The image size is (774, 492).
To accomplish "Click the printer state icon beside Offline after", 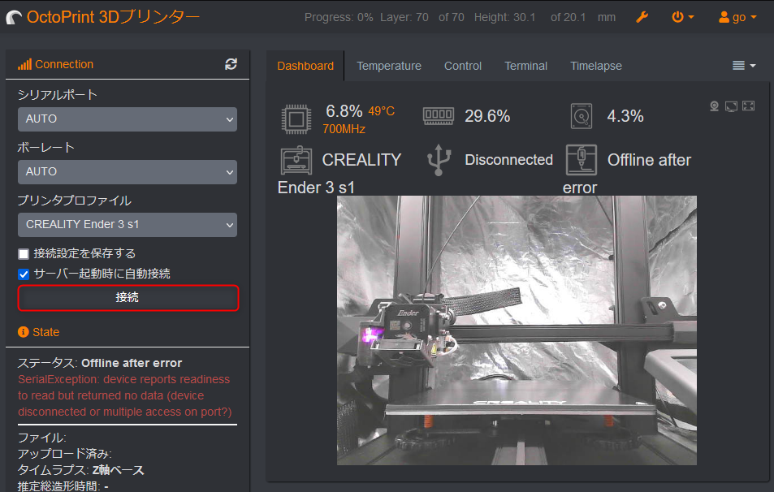I will tap(581, 160).
